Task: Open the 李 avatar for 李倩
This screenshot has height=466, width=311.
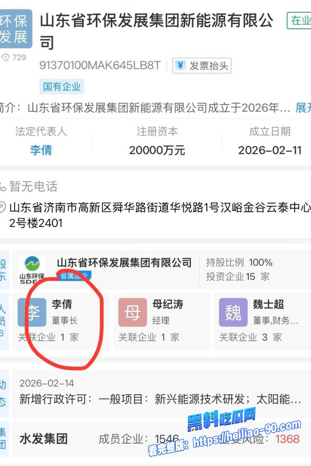Action: (32, 312)
